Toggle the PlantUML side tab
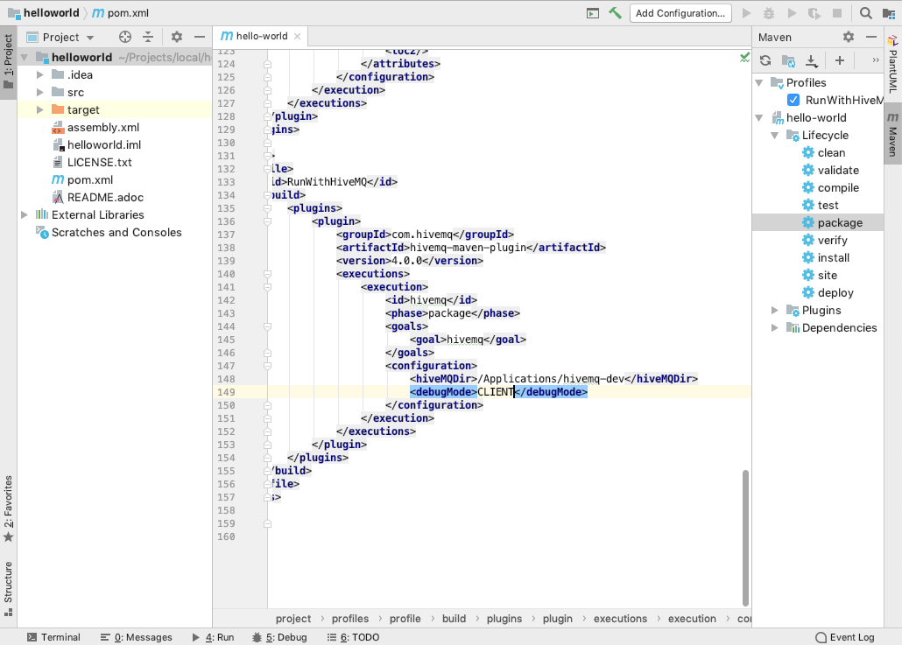The image size is (902, 645). coord(892,65)
